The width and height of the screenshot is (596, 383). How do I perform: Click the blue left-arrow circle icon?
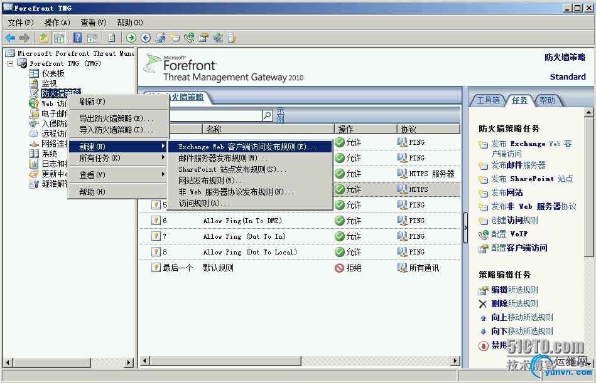click(x=146, y=38)
